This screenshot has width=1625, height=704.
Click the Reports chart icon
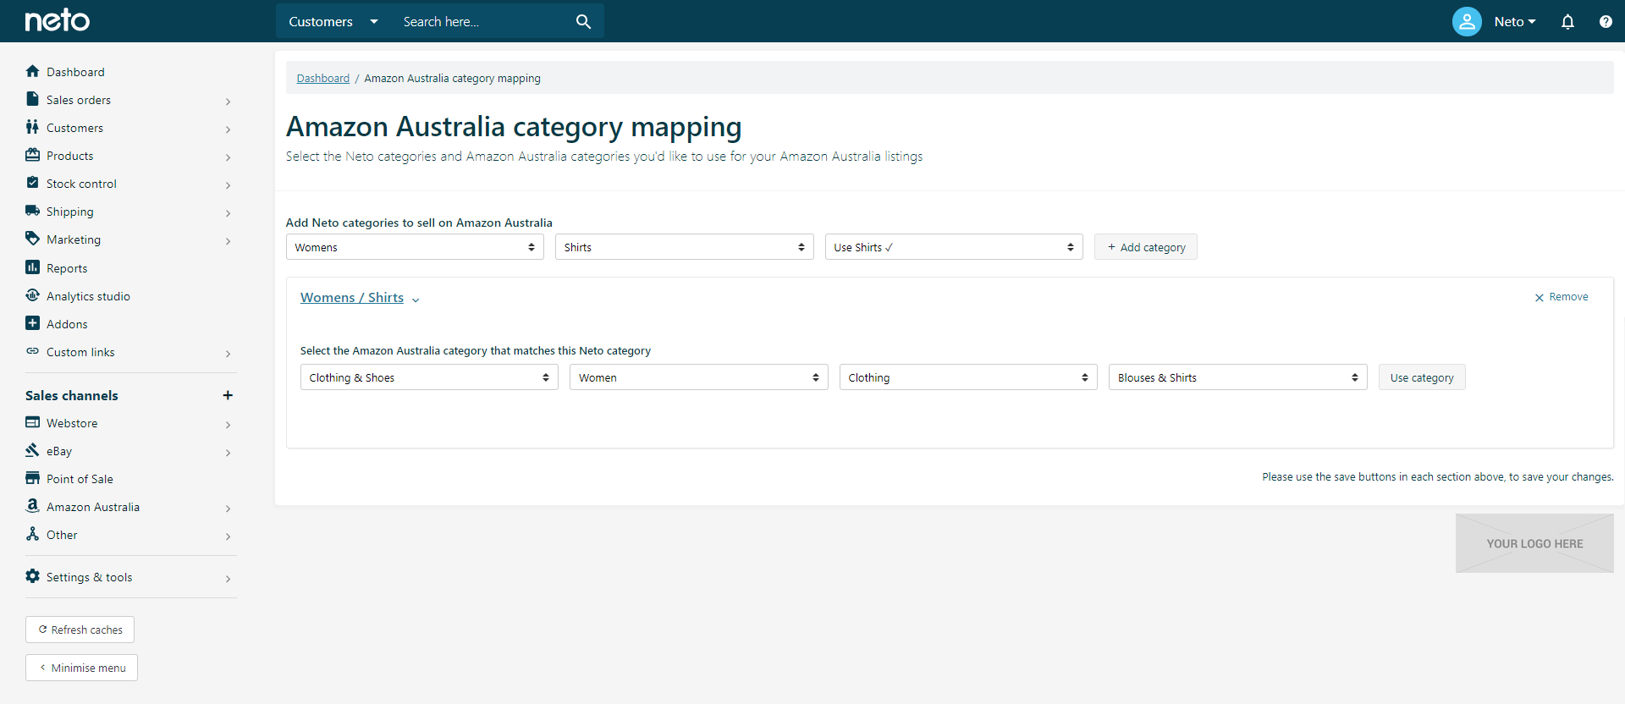coord(32,267)
